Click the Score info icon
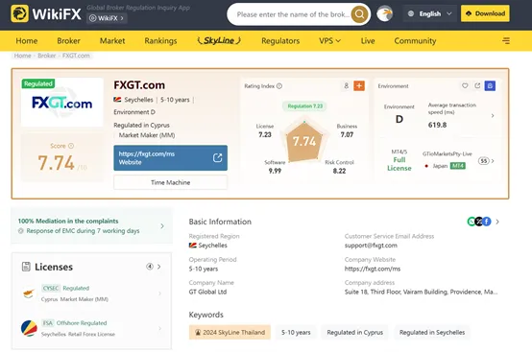This screenshot has height=352, width=532. [x=71, y=146]
